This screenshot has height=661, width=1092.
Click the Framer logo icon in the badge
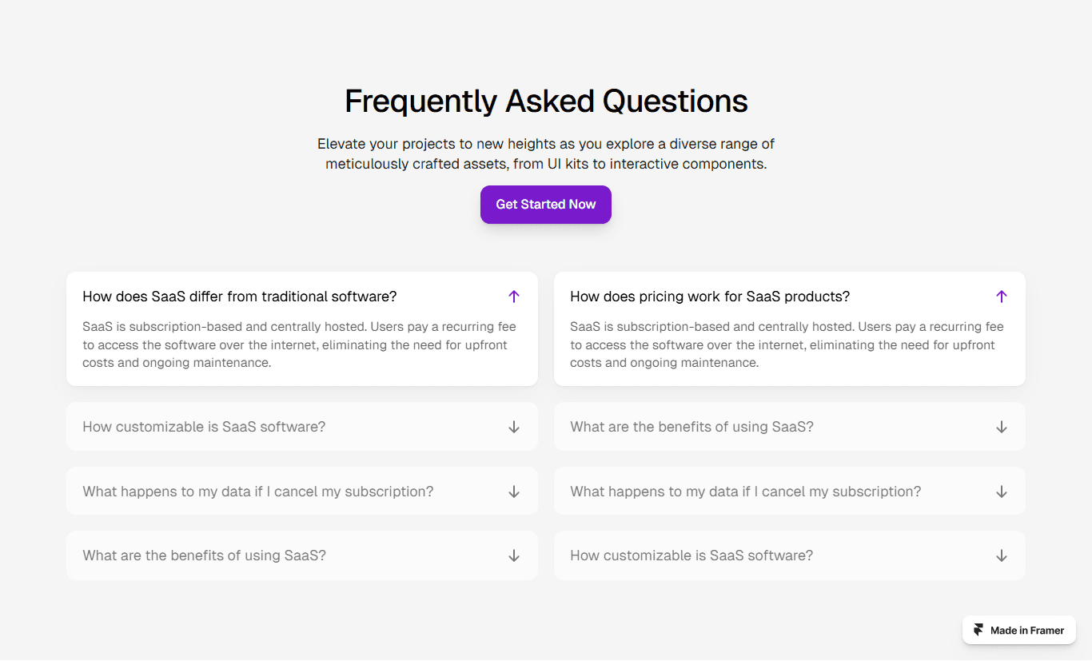(x=978, y=631)
